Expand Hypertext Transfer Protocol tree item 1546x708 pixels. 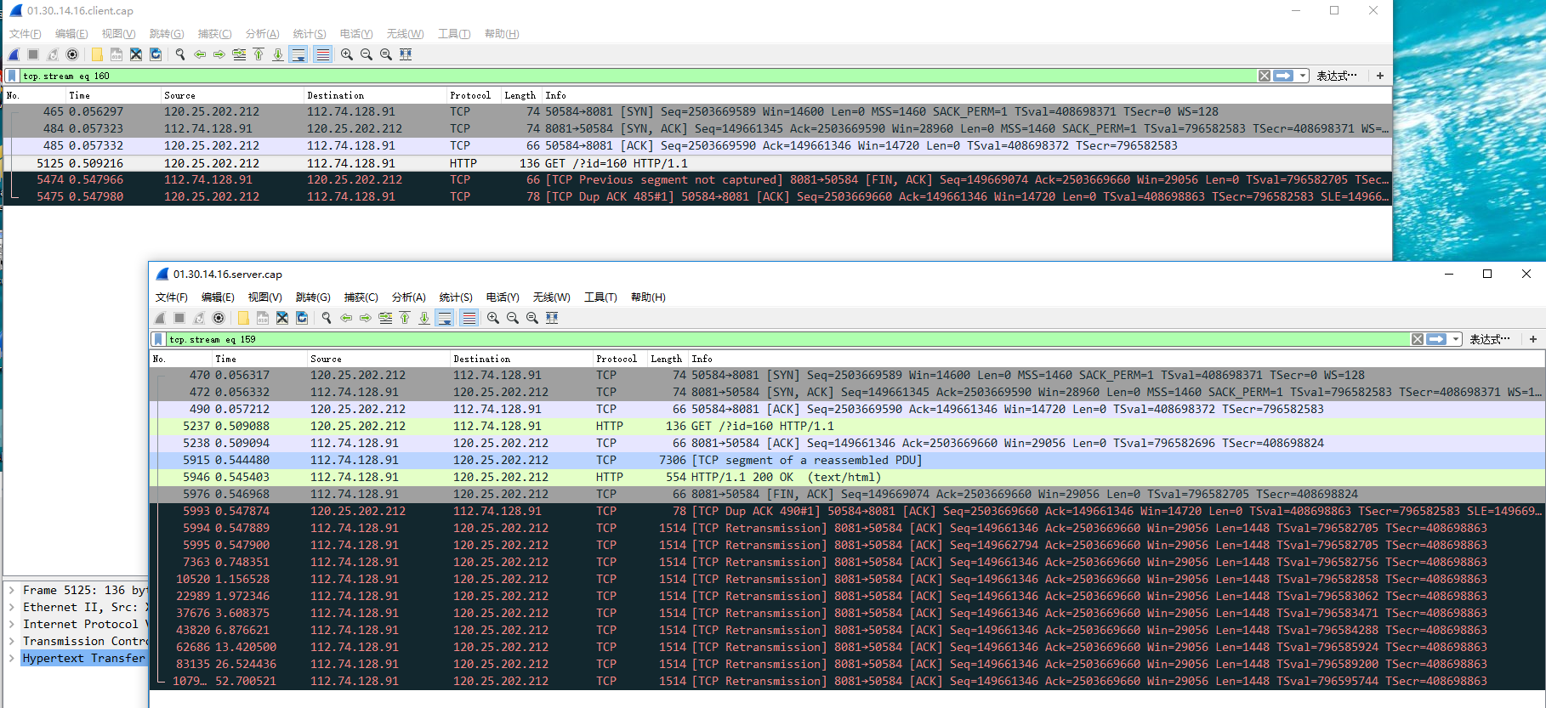[x=12, y=659]
